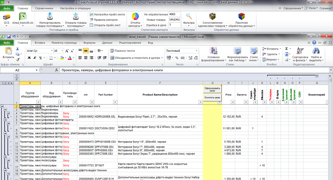Open filter dropdown for Price column

coord(233,102)
